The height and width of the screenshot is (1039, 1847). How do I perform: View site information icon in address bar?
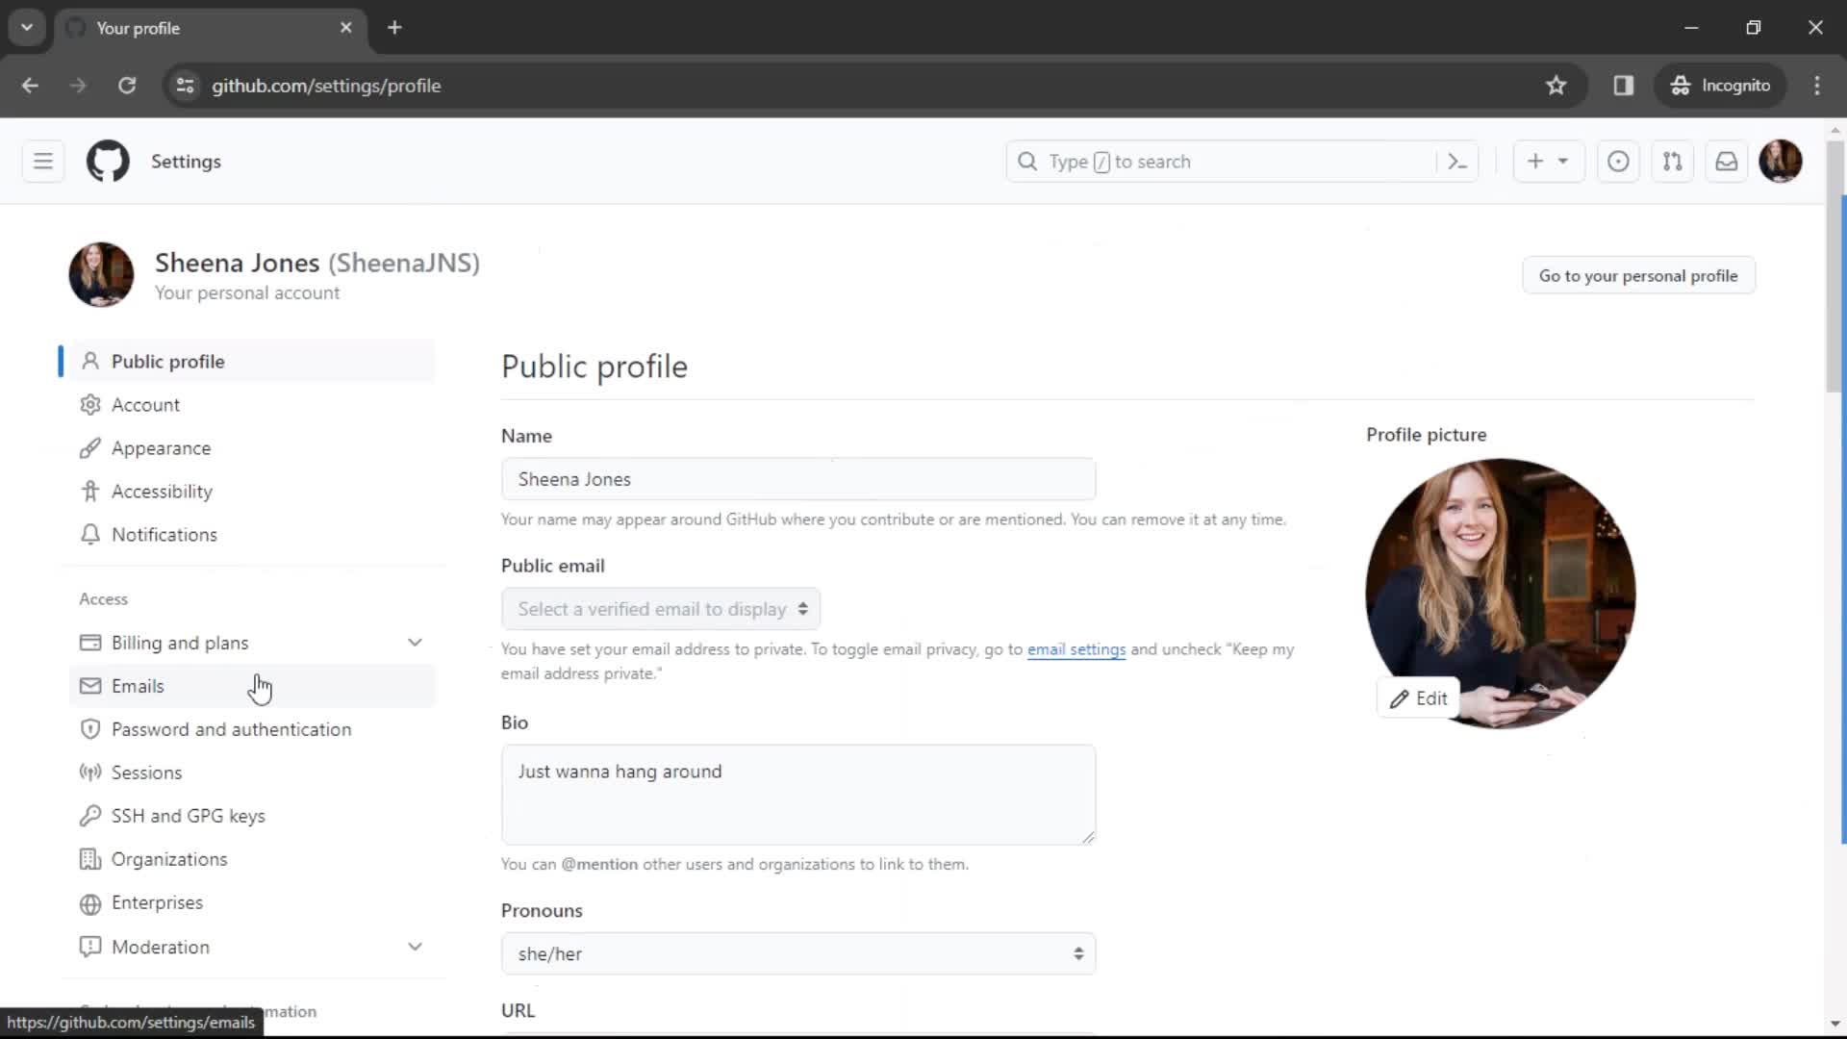click(x=186, y=86)
